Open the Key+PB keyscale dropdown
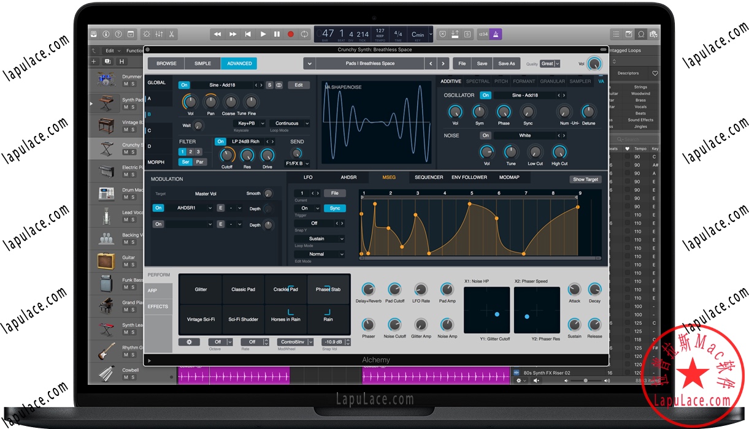749x429 pixels. [250, 123]
